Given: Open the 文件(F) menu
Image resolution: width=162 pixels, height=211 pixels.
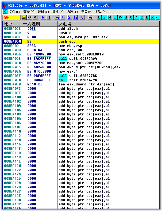Looking at the screenshot, I should click(14, 12).
